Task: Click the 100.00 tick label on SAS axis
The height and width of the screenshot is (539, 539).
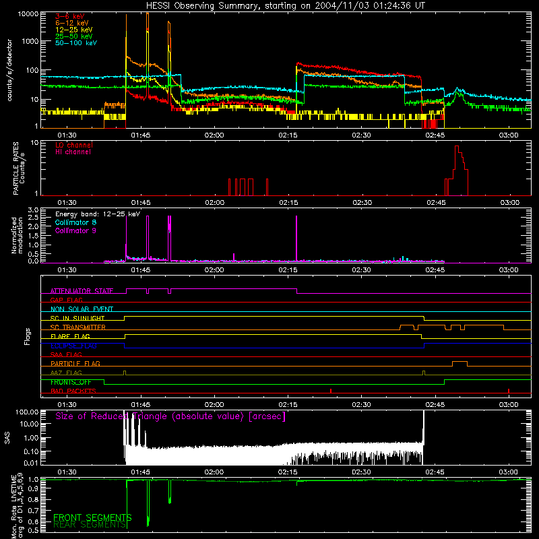Action: pos(27,412)
